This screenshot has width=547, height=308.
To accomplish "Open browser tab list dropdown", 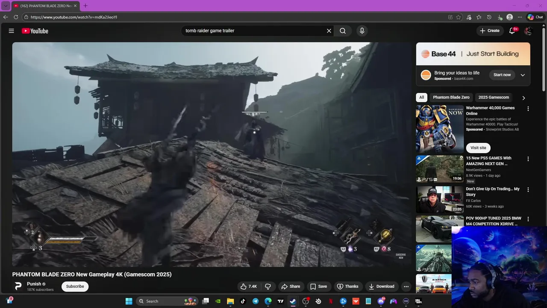I will [6, 6].
